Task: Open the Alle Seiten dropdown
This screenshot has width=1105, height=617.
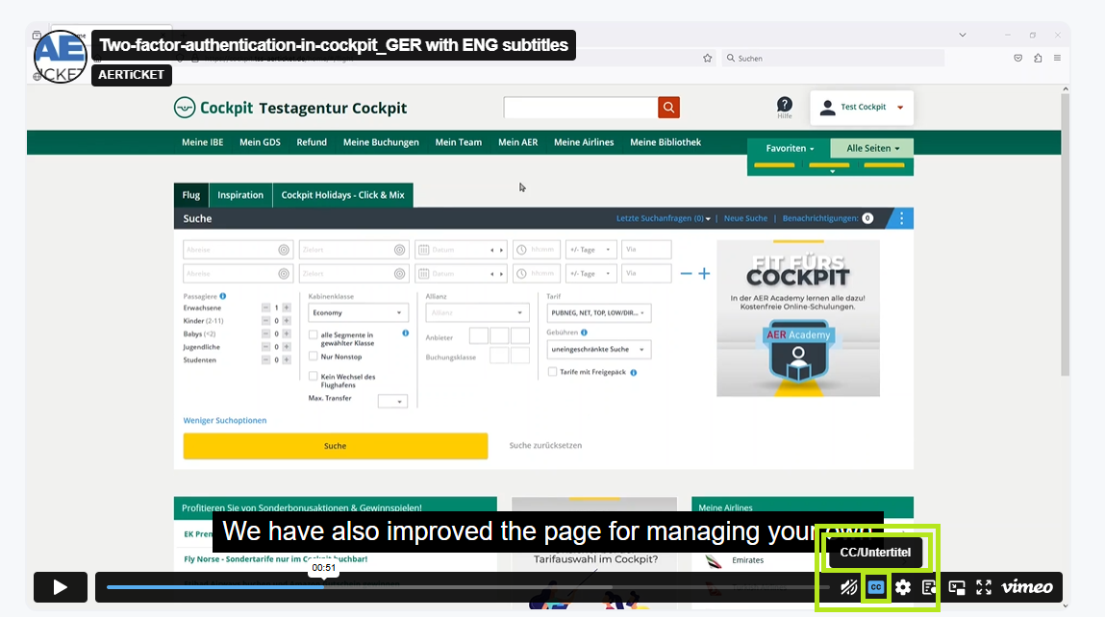Action: [872, 149]
